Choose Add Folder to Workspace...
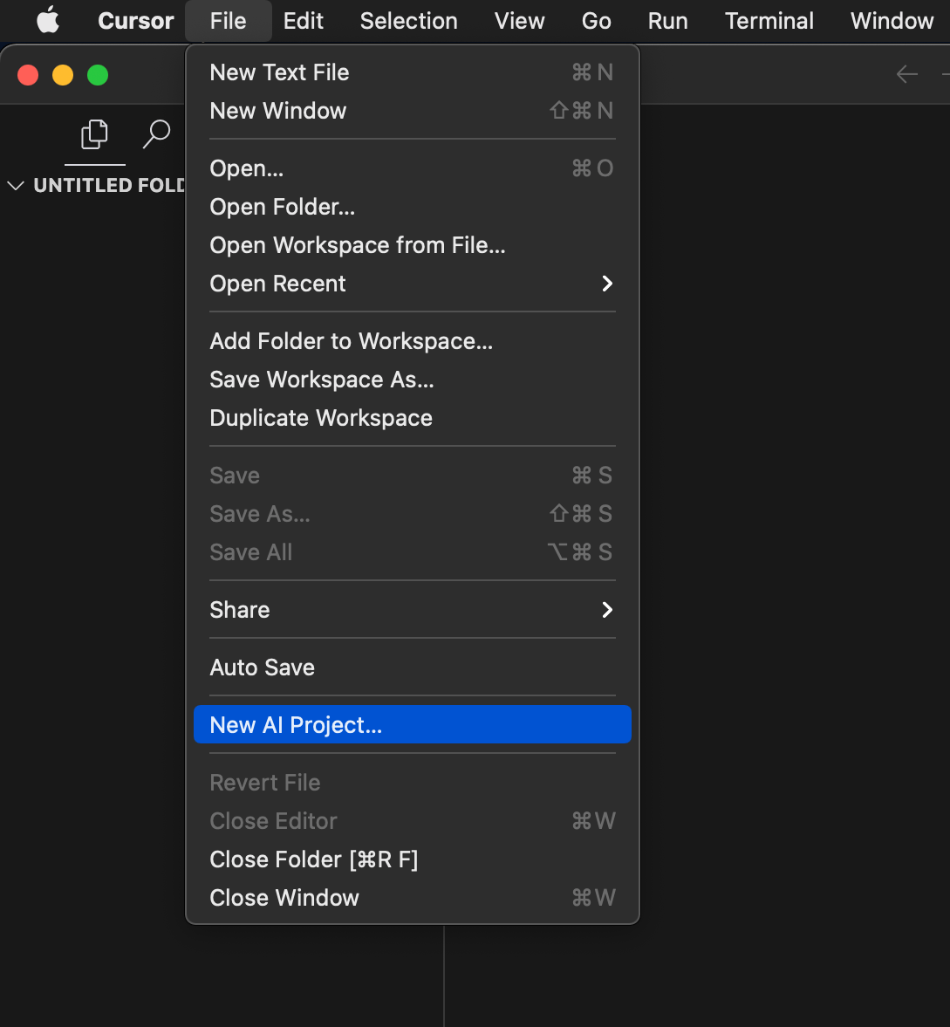 [413, 341]
